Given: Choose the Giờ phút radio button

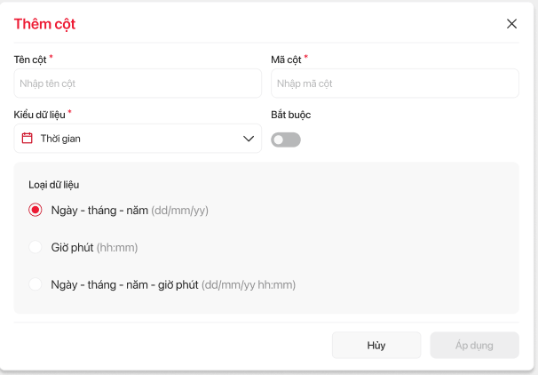Looking at the screenshot, I should pyautogui.click(x=36, y=247).
